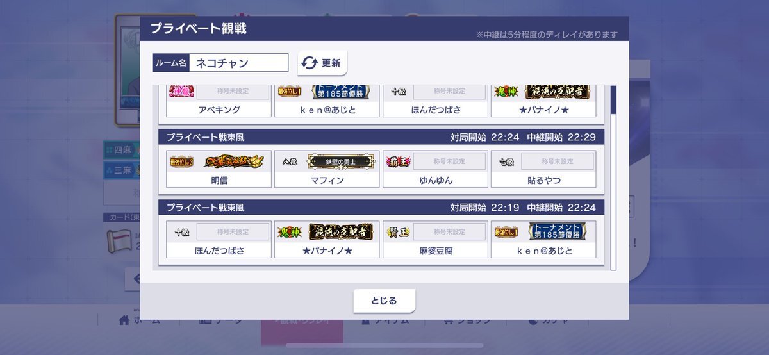
Task: Click player card 貼るやつ
Action: [543, 169]
